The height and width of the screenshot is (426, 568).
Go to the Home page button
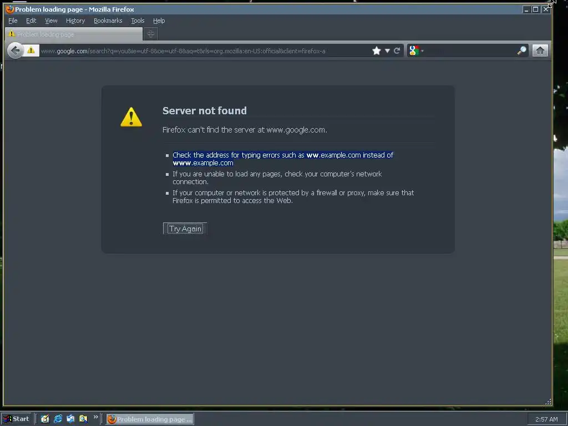point(540,50)
